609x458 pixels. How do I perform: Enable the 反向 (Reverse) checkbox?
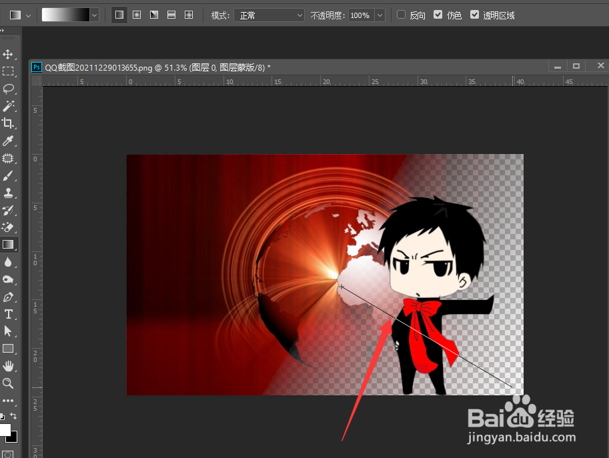(x=401, y=15)
